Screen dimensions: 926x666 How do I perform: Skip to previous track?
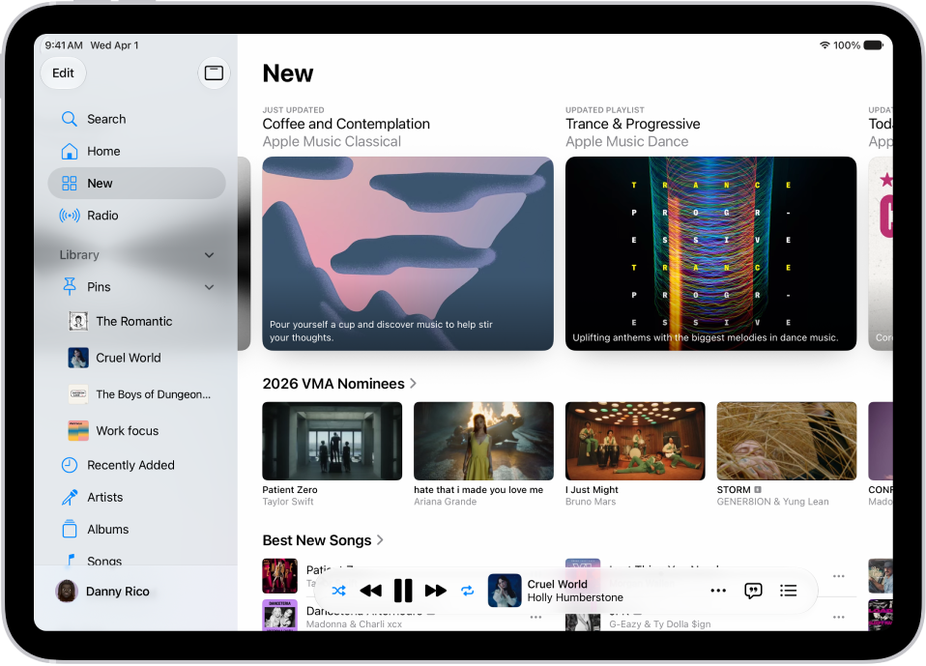coord(371,591)
